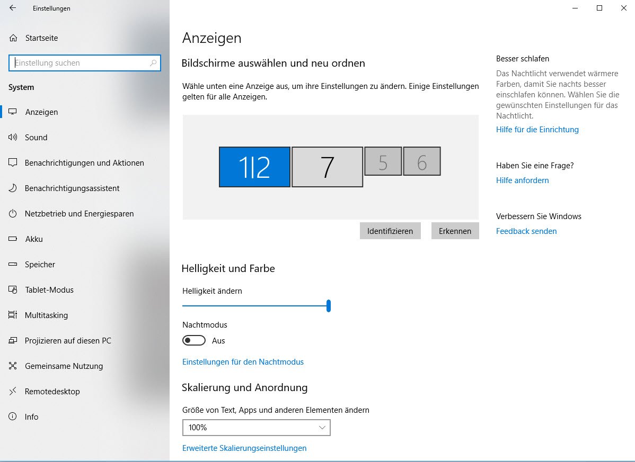
Task: Click the Helligkeit ändern slider handle
Action: tap(329, 306)
